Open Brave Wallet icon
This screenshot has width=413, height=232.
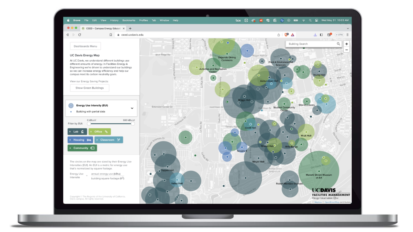(329, 35)
